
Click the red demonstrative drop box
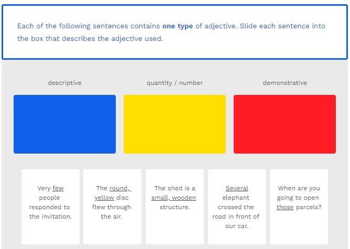tap(285, 124)
